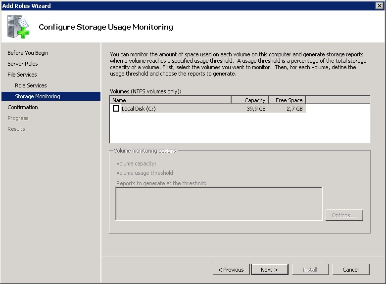Click the Add Roles Wizard server icon

point(18,27)
